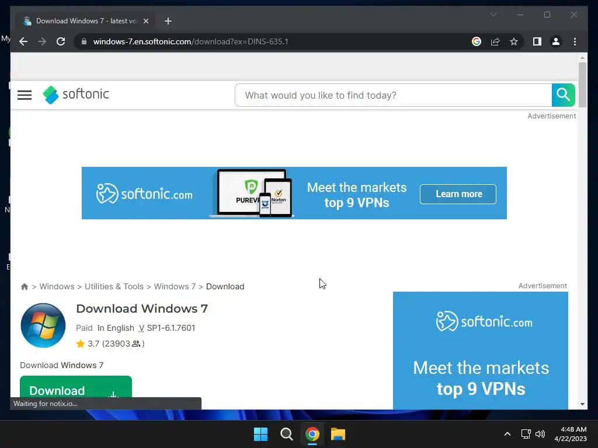View site information via lock icon
This screenshot has width=598, height=448.
coord(84,41)
